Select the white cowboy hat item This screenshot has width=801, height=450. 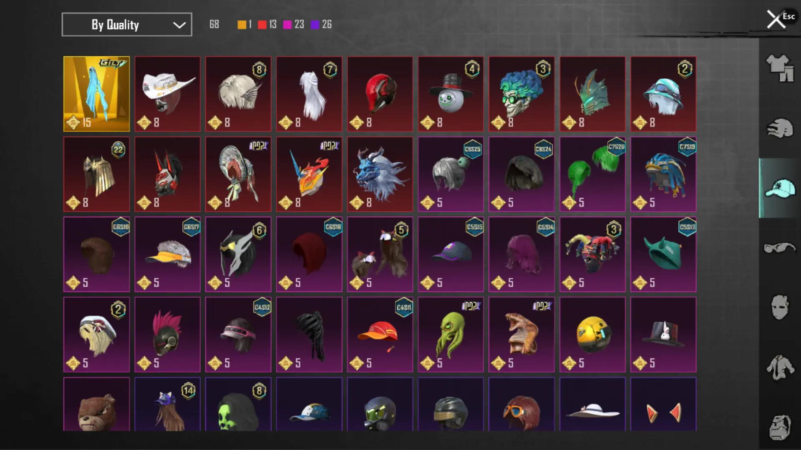[167, 94]
